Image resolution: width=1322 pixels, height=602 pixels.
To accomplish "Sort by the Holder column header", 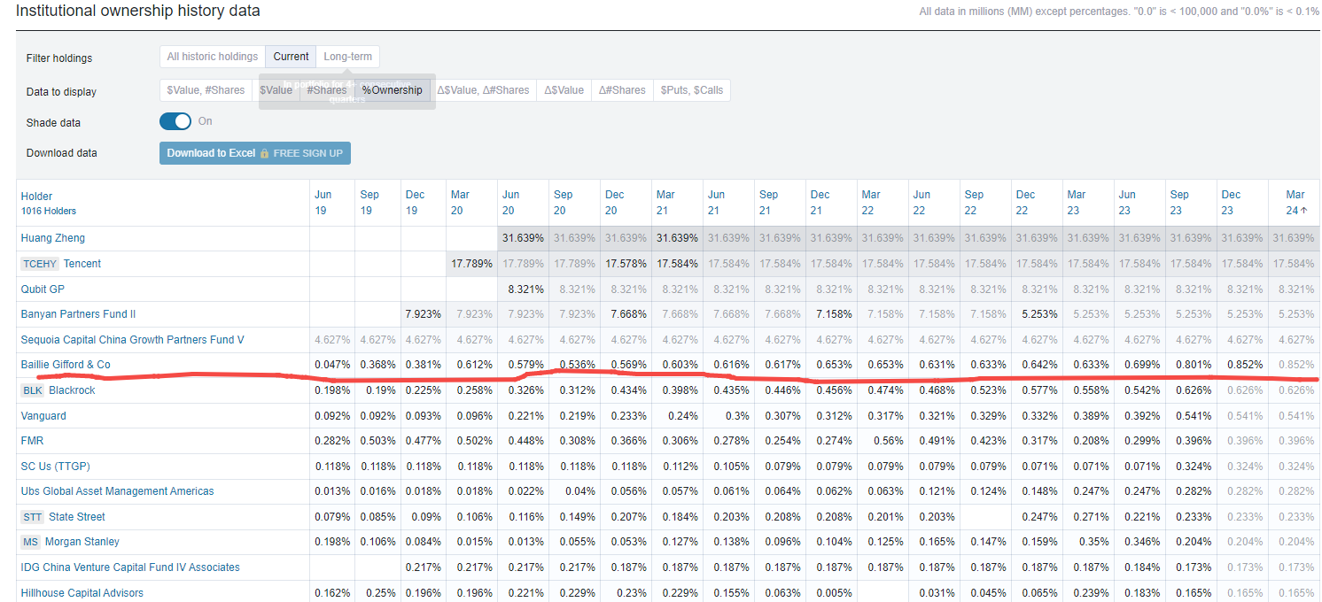I will click(x=36, y=197).
